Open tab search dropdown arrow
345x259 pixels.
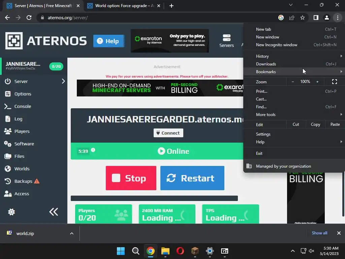(x=291, y=5)
